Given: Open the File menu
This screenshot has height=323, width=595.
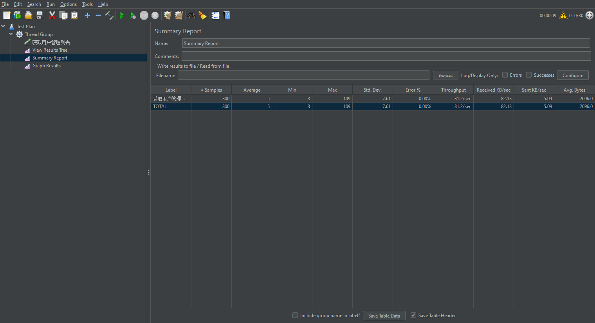Looking at the screenshot, I should pyautogui.click(x=5, y=4).
